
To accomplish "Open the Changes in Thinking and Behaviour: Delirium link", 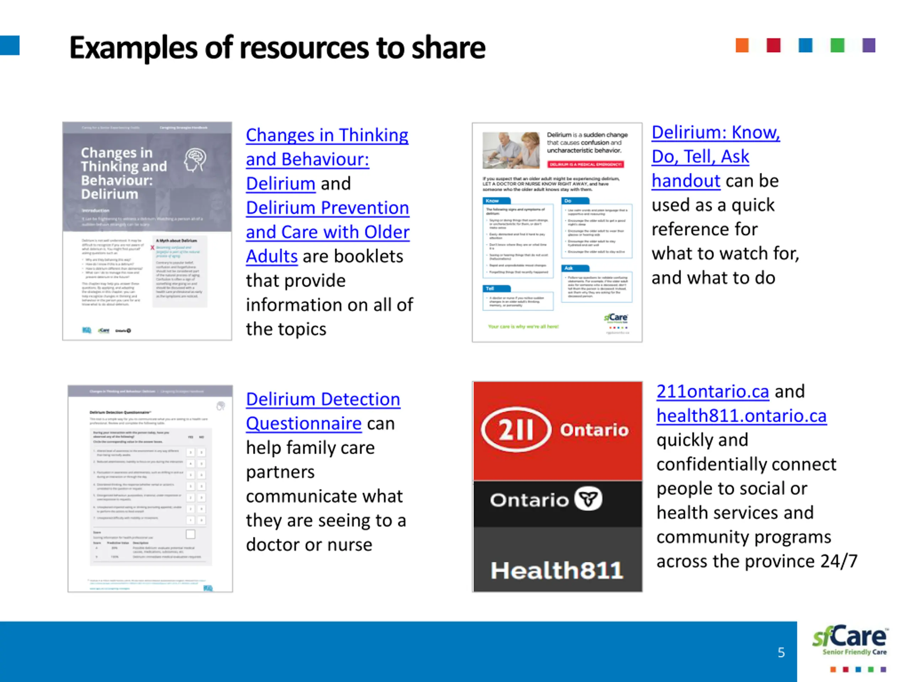I will pos(327,159).
